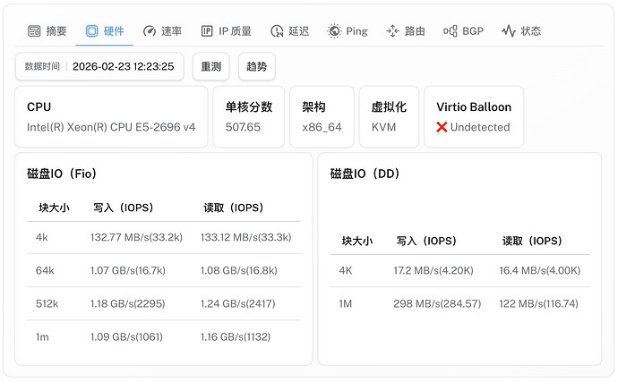Click DD 4K read 16.4 MB/s(4.00K)
The width and height of the screenshot is (618, 382).
point(540,270)
